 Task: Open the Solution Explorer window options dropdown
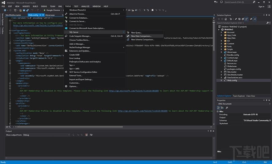(x=264, y=15)
